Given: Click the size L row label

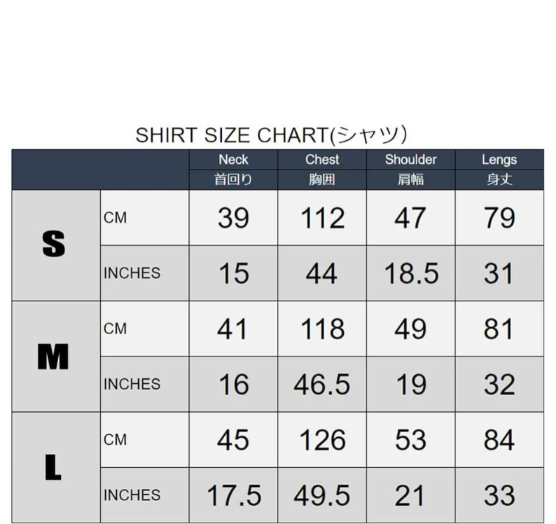Looking at the screenshot, I should (54, 467).
